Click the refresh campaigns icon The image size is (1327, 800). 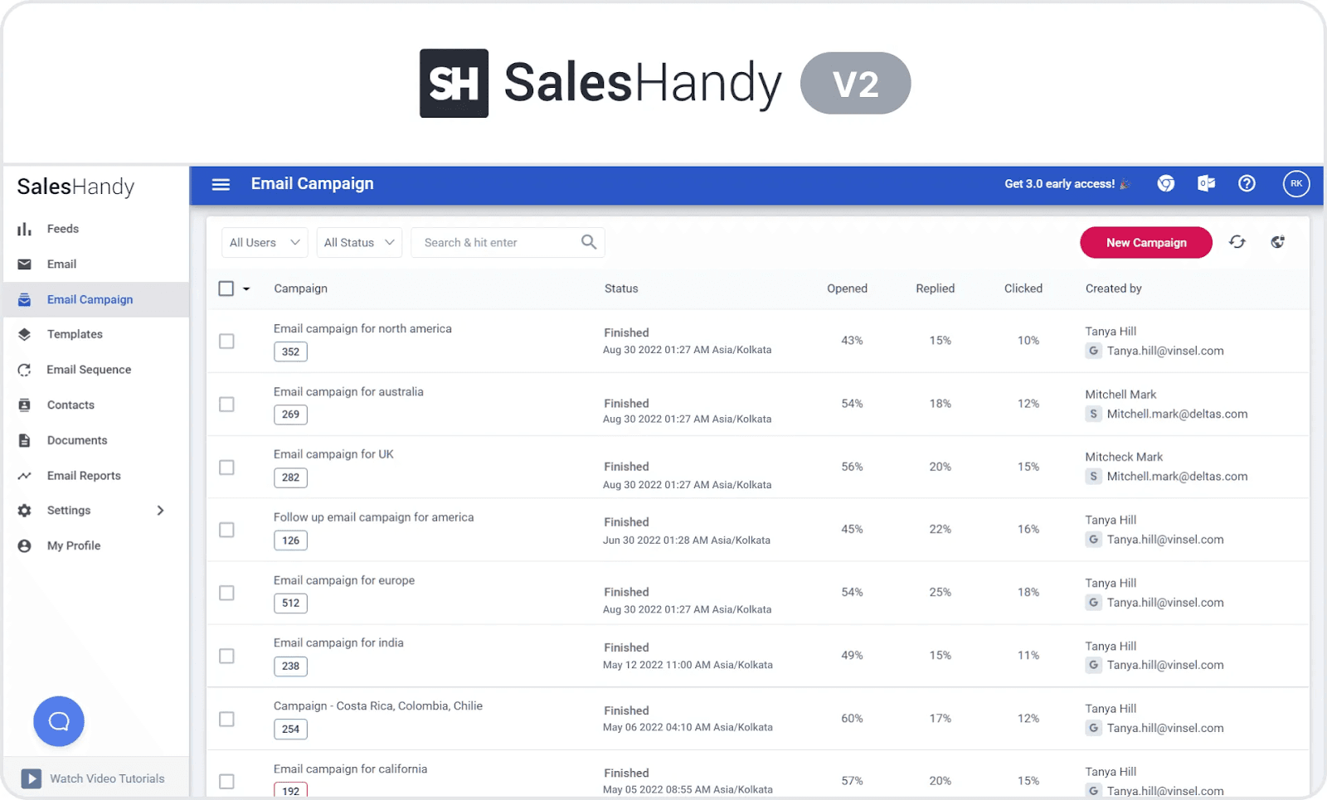coord(1237,242)
